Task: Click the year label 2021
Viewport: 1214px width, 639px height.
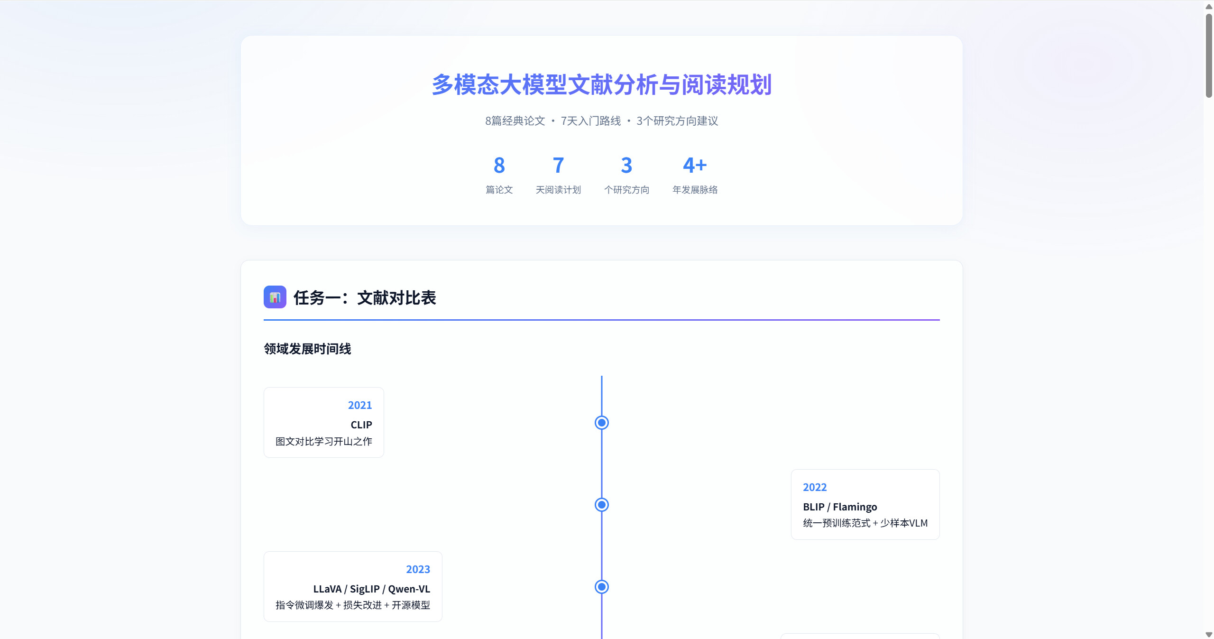Action: pos(360,405)
